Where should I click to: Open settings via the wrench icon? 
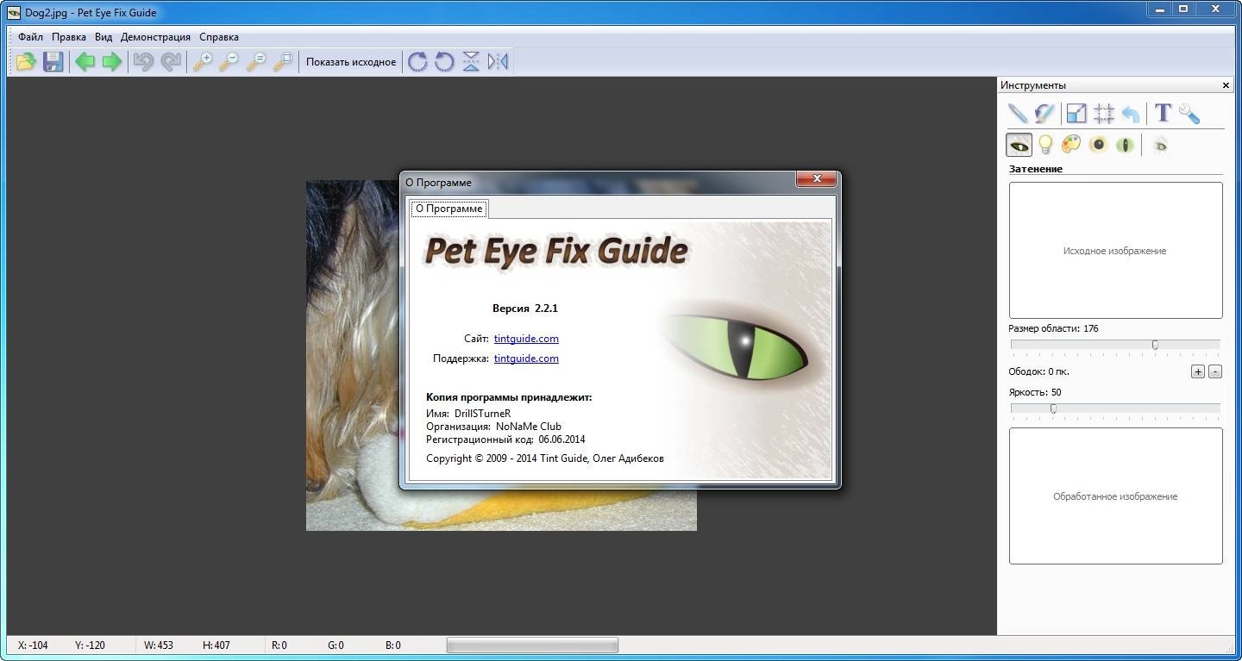click(1189, 113)
